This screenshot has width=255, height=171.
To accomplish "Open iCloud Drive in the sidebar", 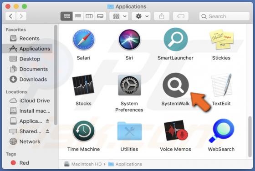I will tap(27, 101).
